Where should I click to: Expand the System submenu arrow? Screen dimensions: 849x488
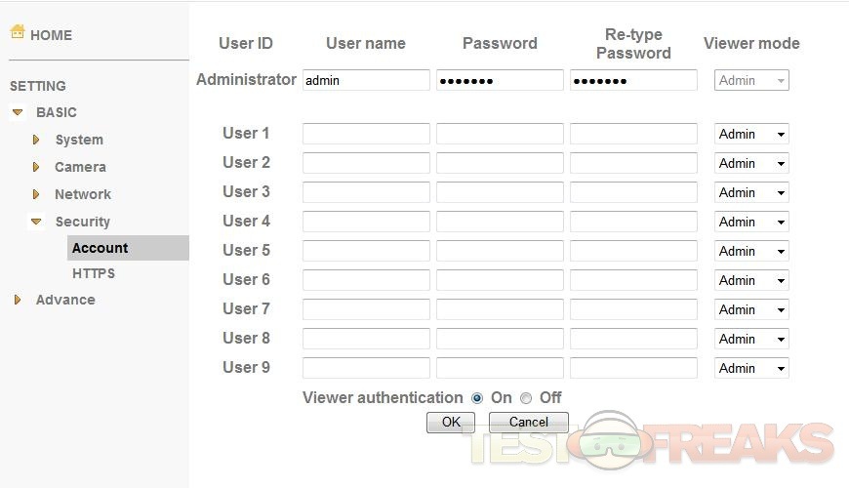click(36, 141)
